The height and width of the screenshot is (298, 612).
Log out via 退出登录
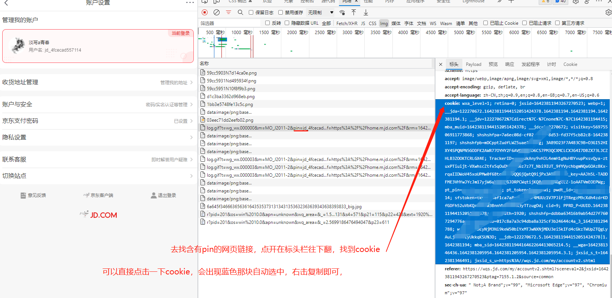(163, 195)
